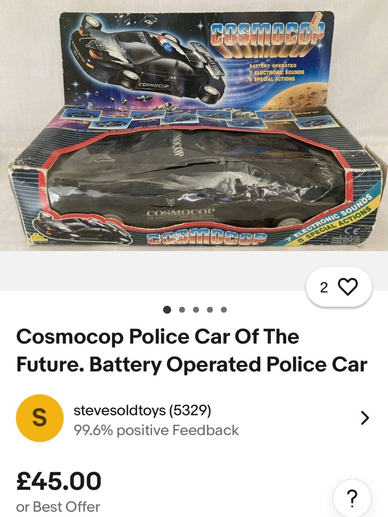388x517 pixels.
Task: Open the Cosmocop toy box photo
Action: pos(194,125)
